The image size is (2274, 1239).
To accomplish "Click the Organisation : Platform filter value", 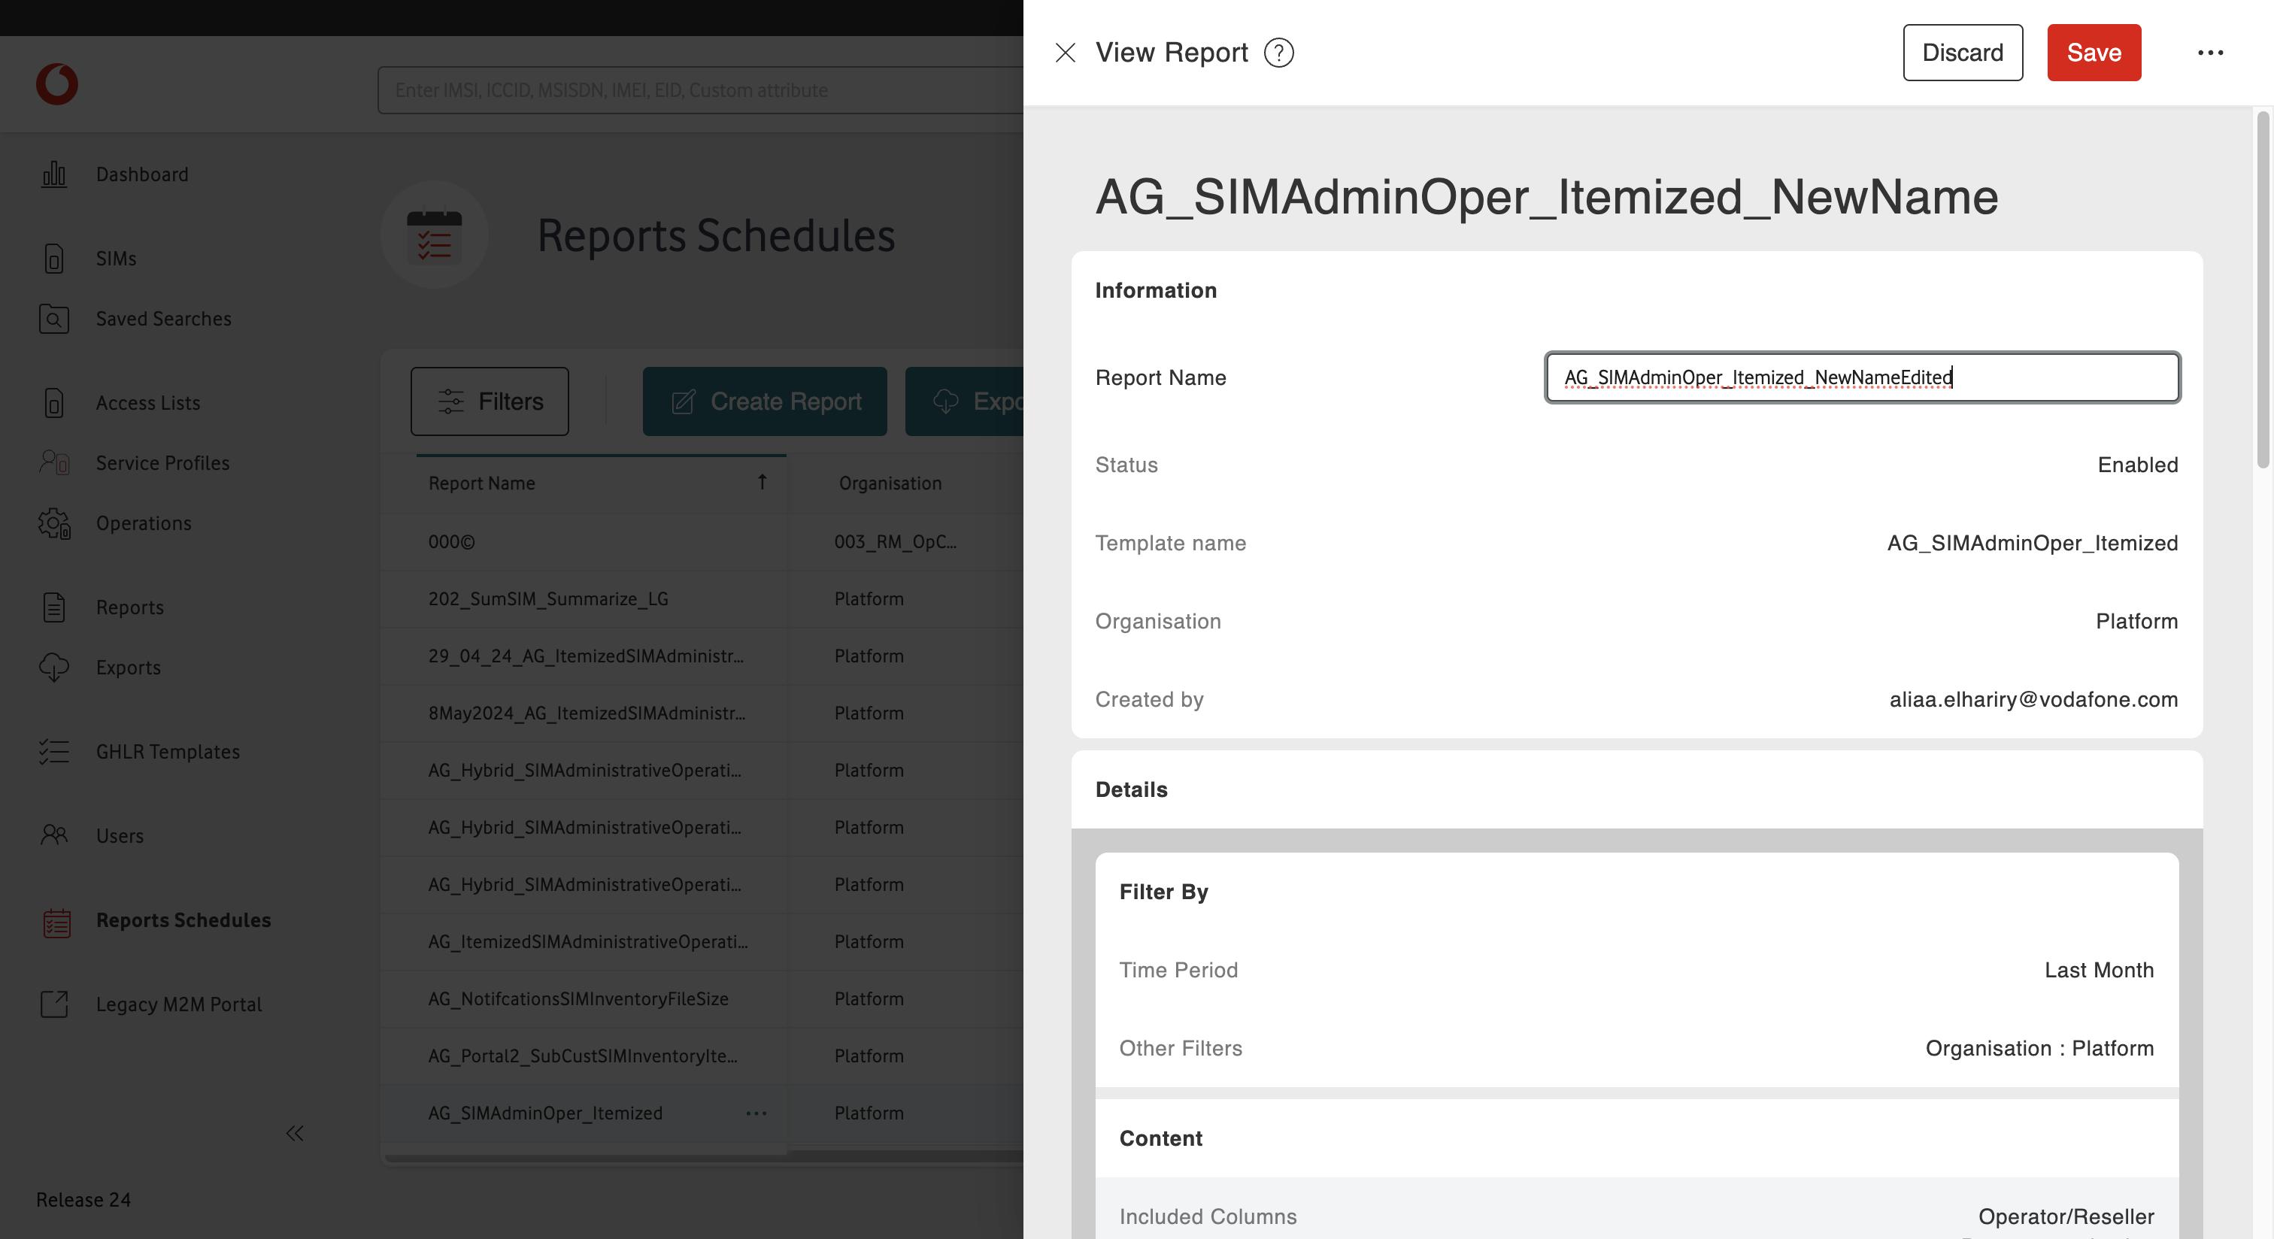I will (2039, 1048).
